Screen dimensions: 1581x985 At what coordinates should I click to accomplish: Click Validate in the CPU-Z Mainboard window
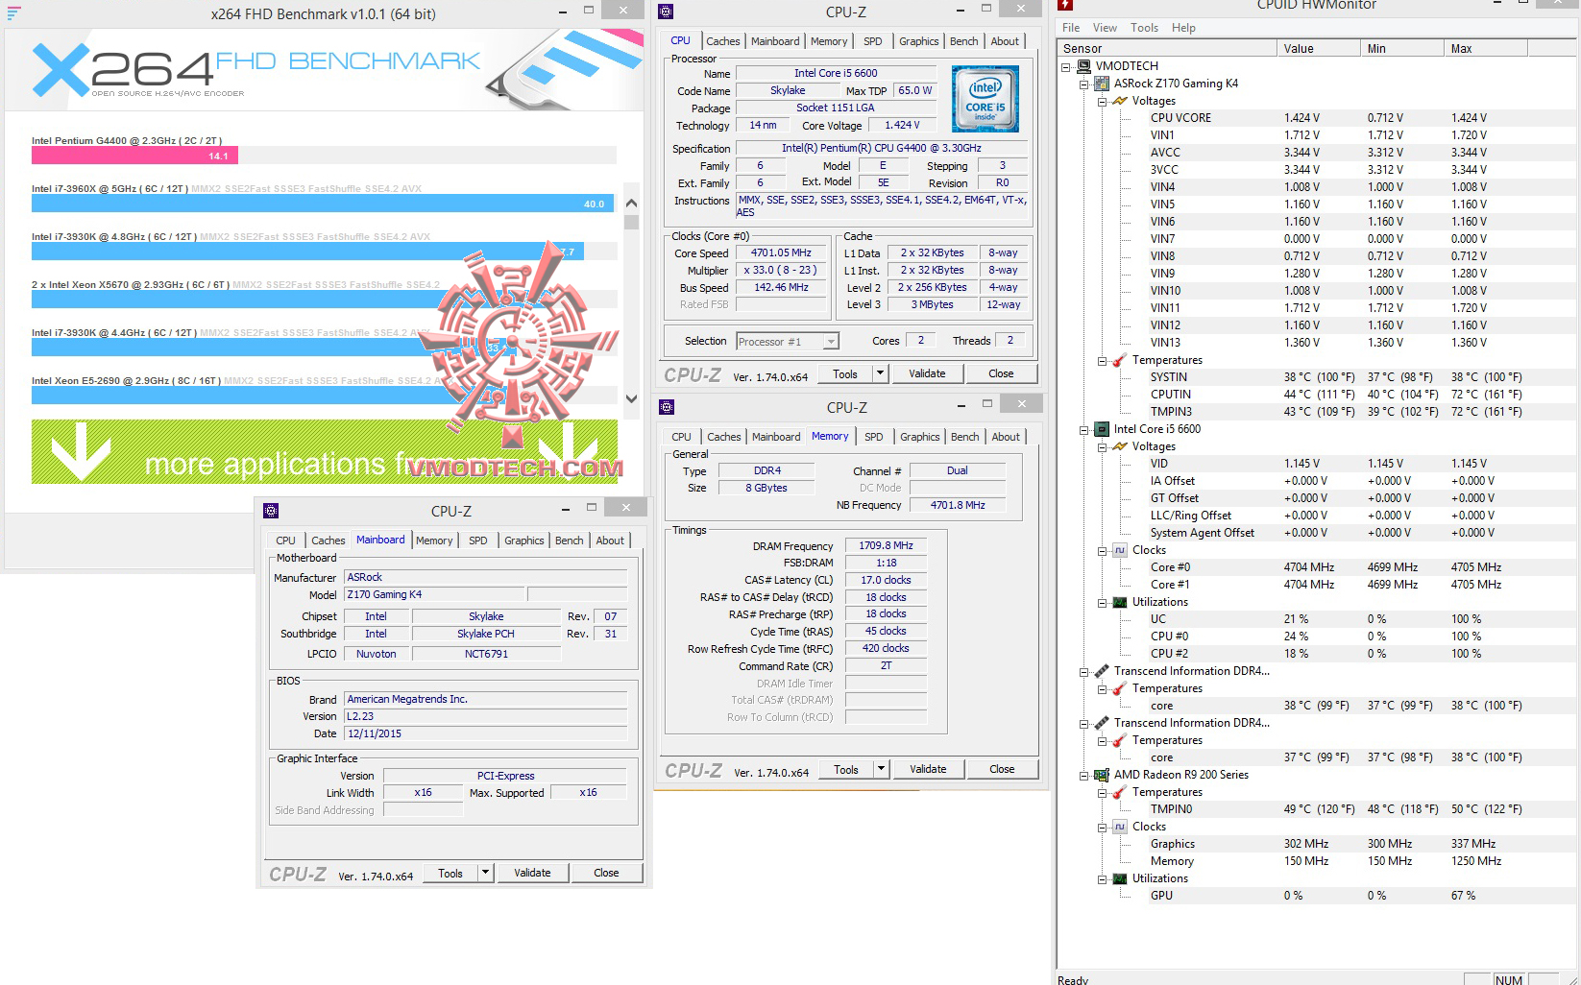(x=532, y=873)
